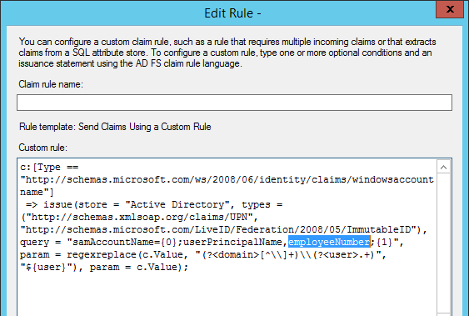469x316 pixels.
Task: Click the samAccountName={0} query text
Action: coord(125,242)
